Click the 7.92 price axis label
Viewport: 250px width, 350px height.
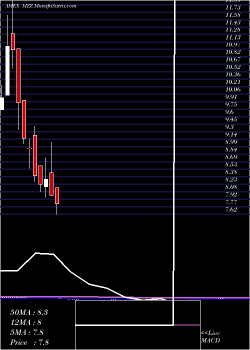231,194
